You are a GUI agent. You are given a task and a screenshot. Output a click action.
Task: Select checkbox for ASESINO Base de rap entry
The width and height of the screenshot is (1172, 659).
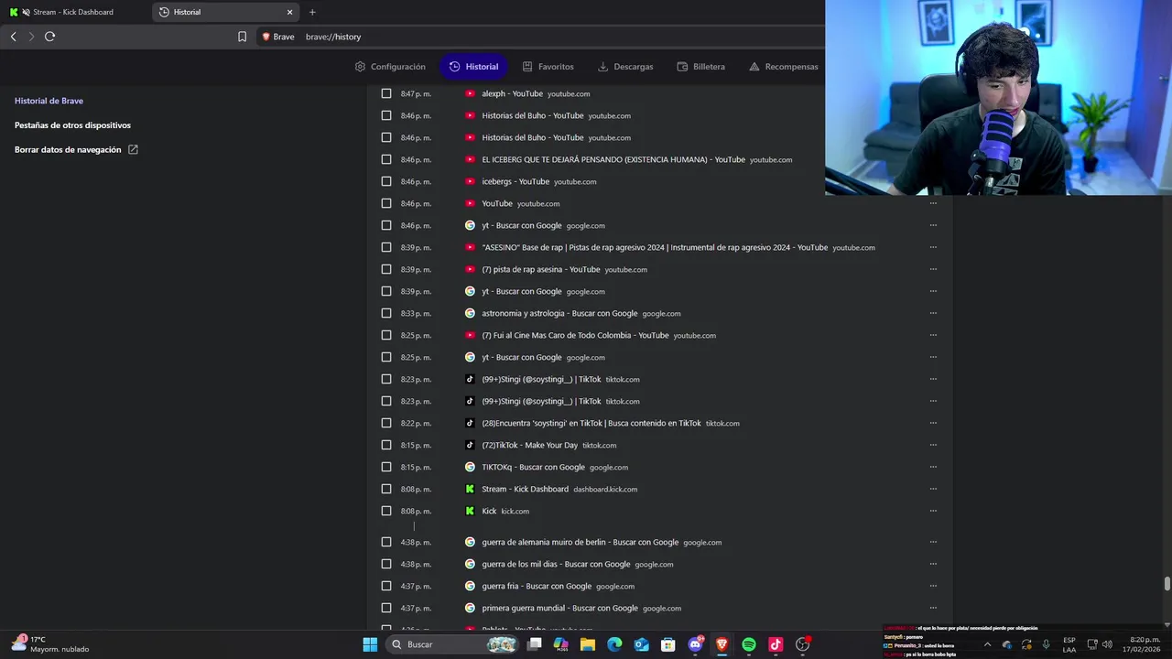pos(386,247)
